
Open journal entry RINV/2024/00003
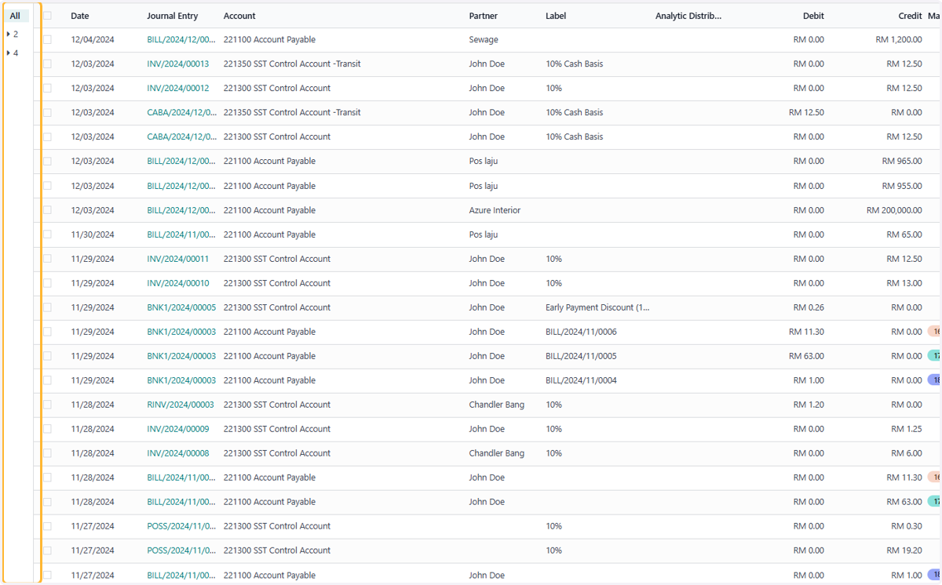coord(181,405)
